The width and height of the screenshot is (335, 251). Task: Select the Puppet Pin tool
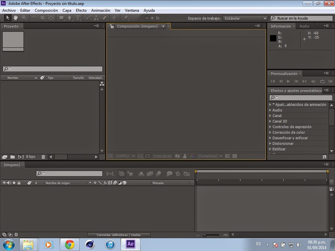(126, 18)
